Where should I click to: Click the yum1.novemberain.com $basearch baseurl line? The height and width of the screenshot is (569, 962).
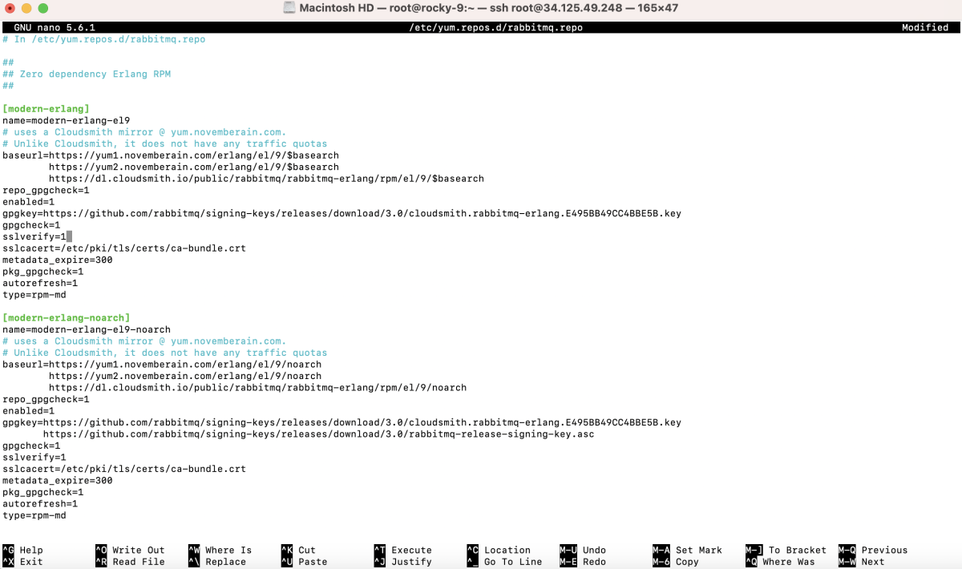tap(171, 155)
